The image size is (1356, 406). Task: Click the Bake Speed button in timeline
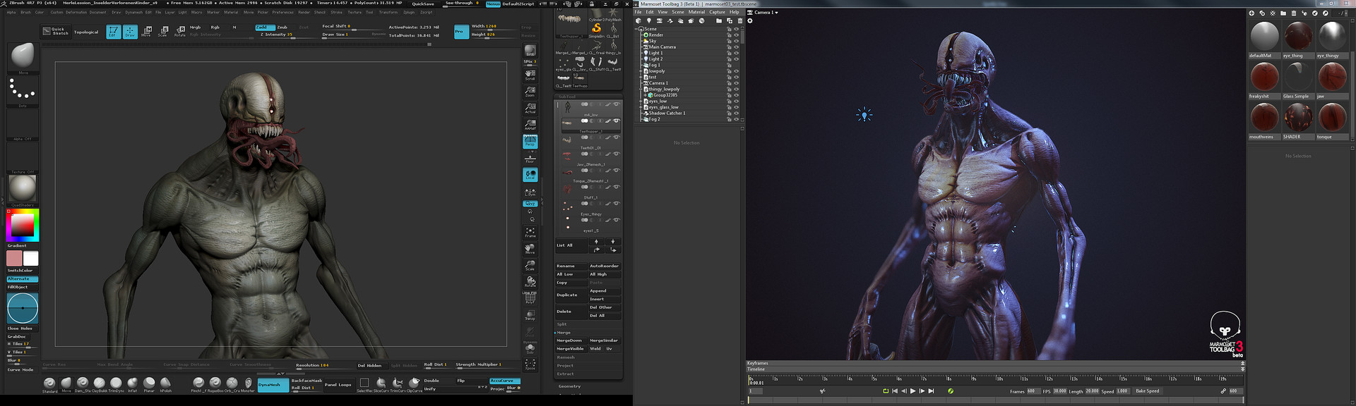(x=1148, y=390)
